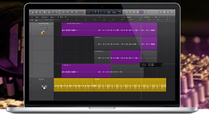Select the yellow Drummer region
Screen dimensions: 209x114
coord(130,85)
